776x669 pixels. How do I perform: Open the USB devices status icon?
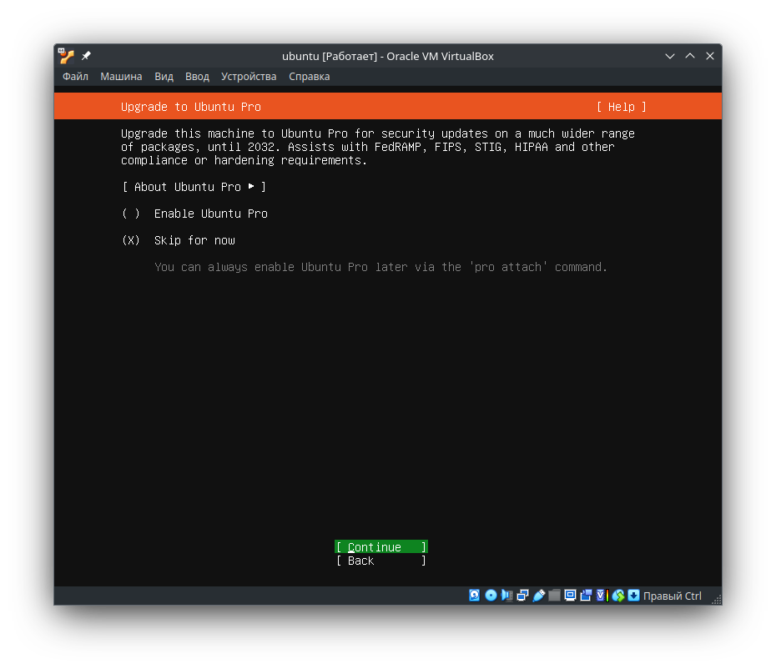539,596
